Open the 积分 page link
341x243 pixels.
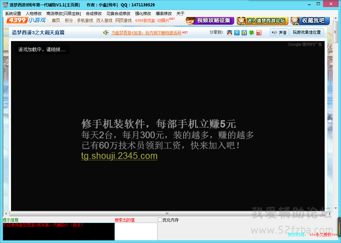pyautogui.click(x=69, y=20)
